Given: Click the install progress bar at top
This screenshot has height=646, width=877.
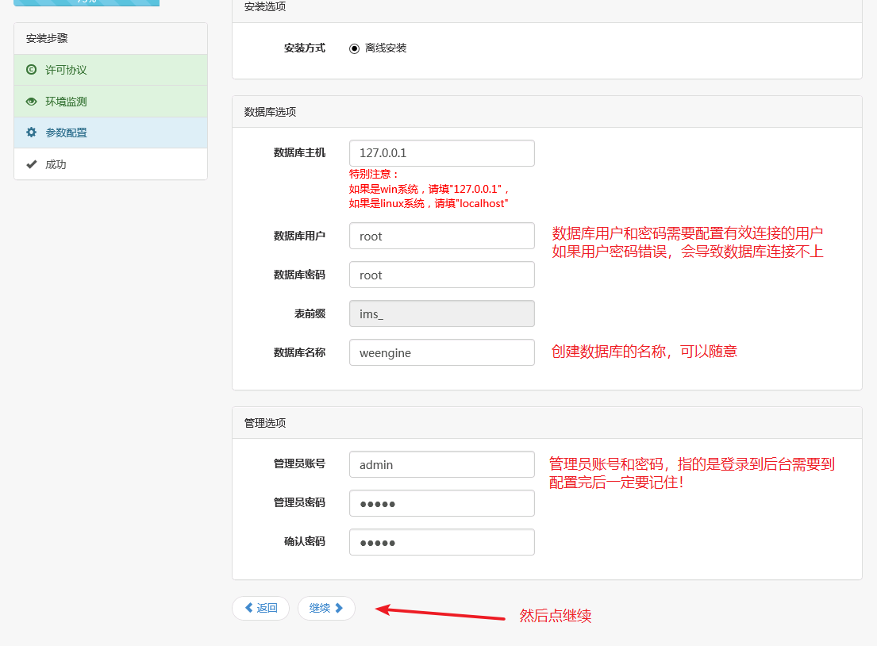Looking at the screenshot, I should click(87, 3).
